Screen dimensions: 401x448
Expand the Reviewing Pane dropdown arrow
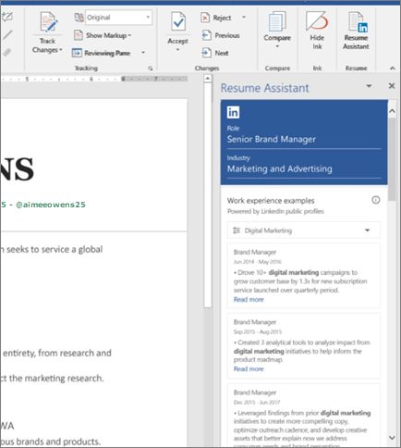(143, 53)
